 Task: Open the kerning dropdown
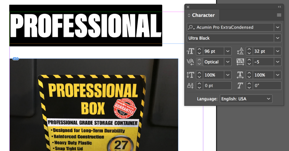228,62
